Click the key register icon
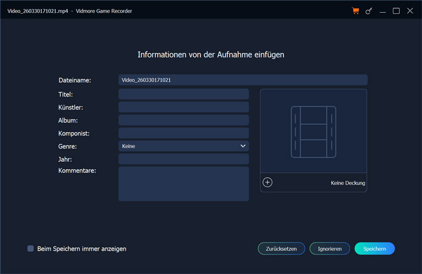 tap(369, 11)
